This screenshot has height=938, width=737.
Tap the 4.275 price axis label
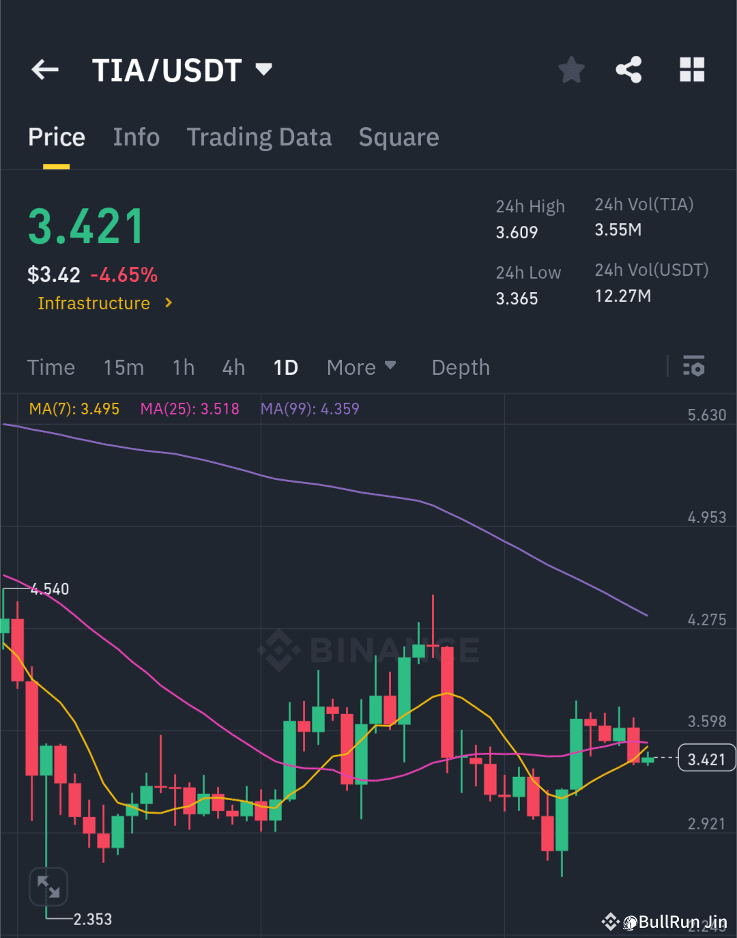(707, 620)
